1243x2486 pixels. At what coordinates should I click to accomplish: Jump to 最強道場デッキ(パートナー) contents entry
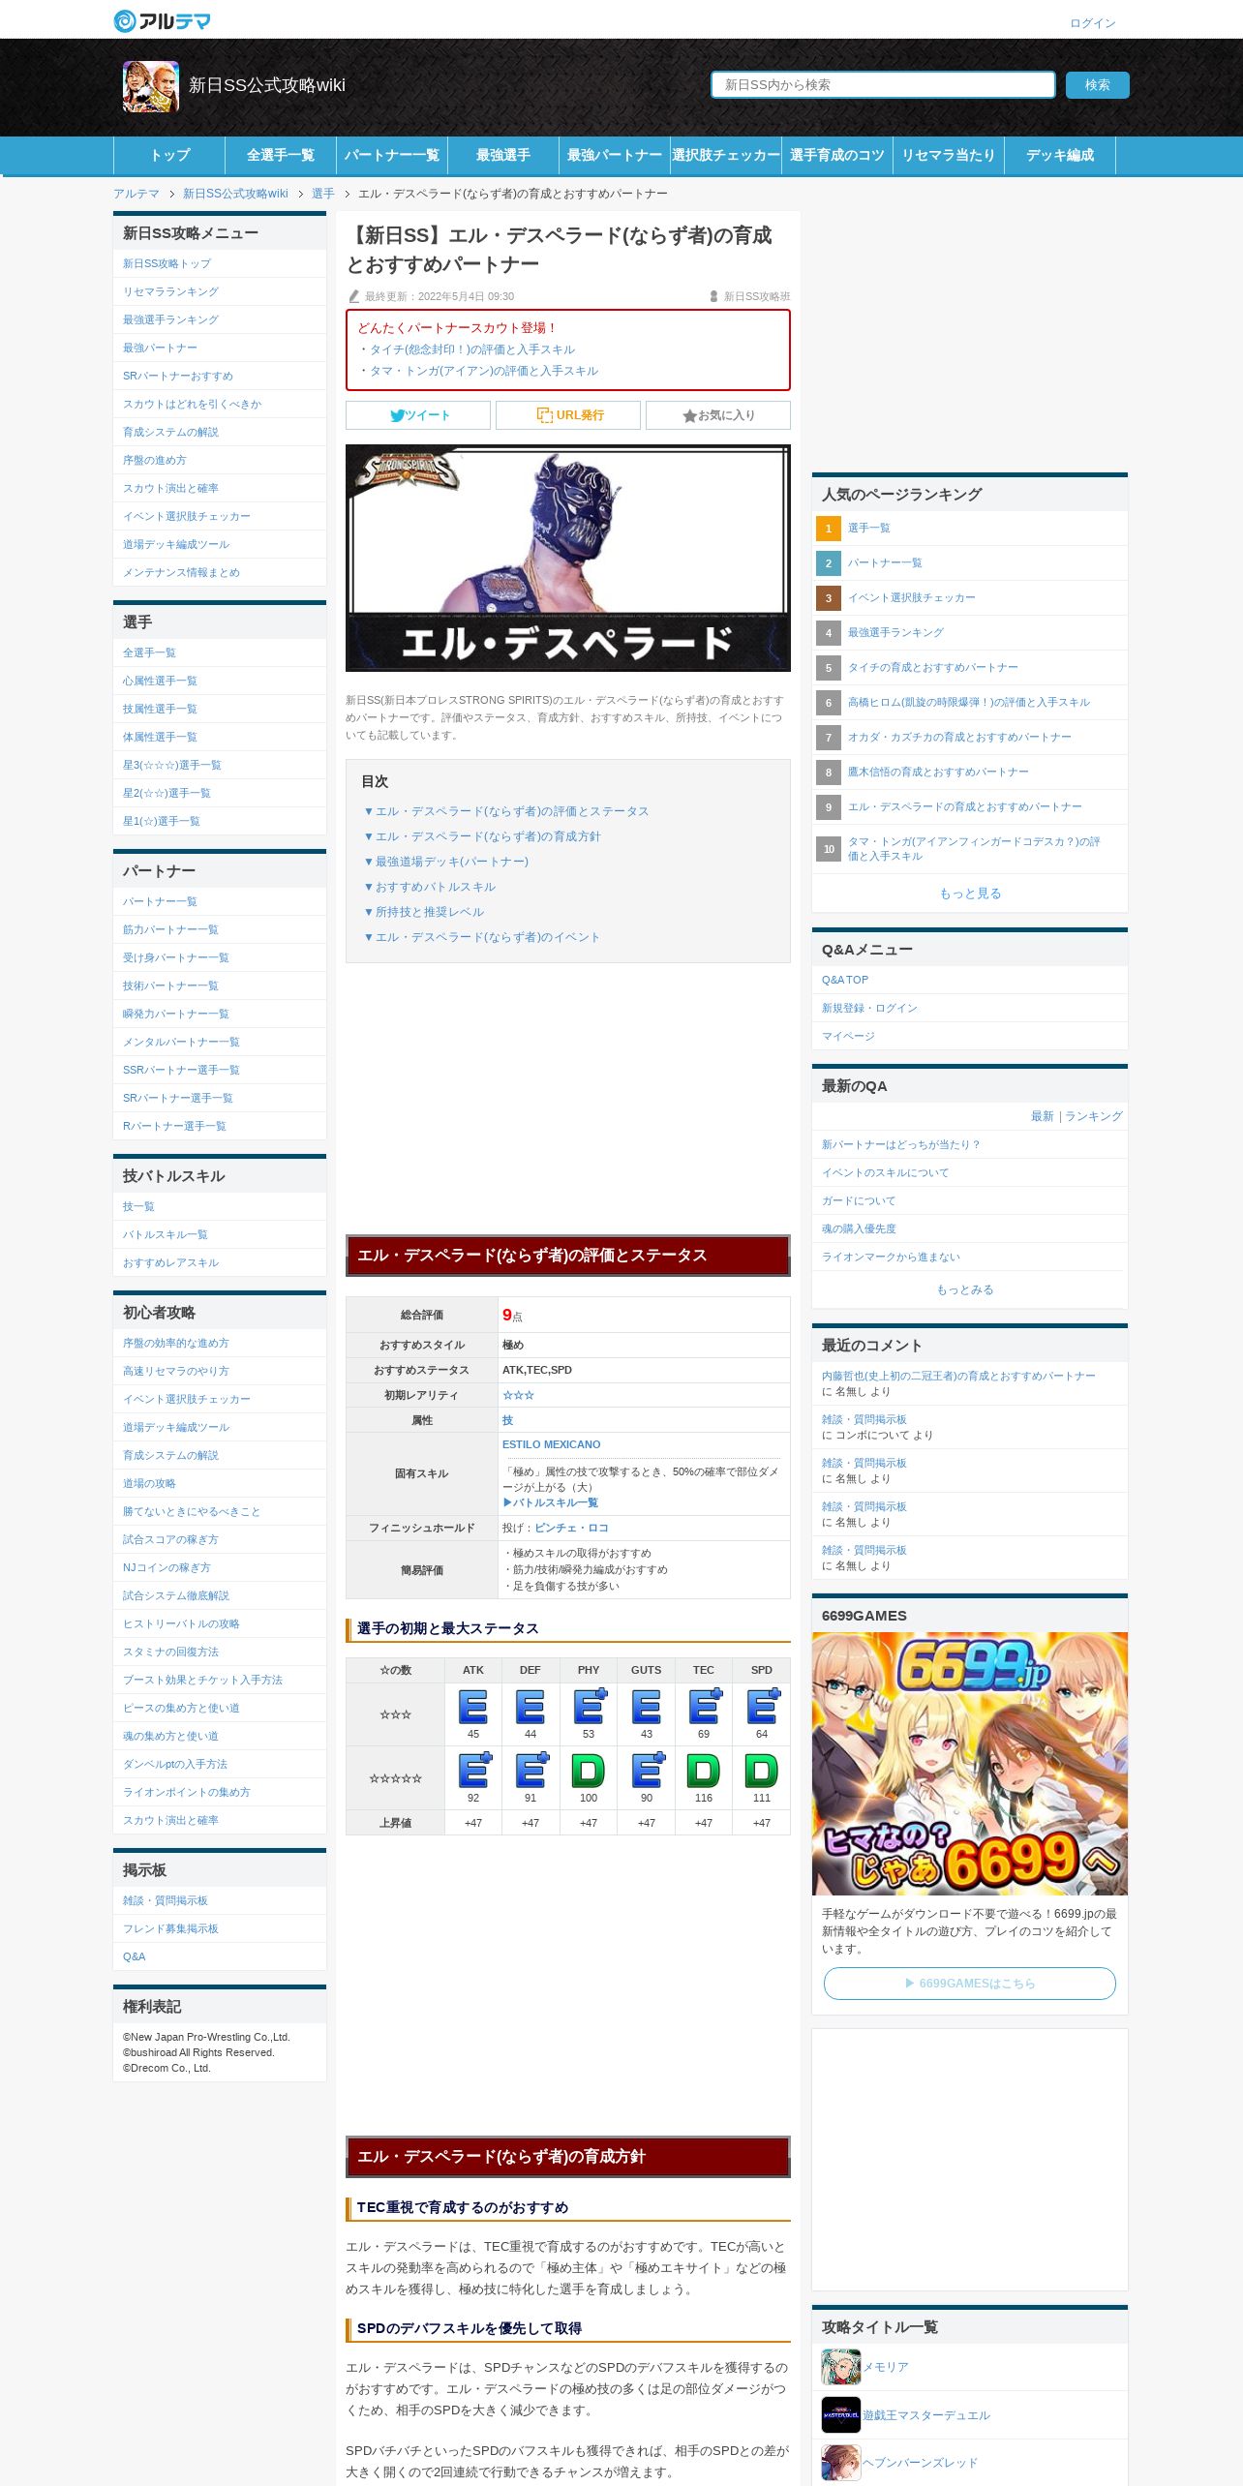coord(446,862)
